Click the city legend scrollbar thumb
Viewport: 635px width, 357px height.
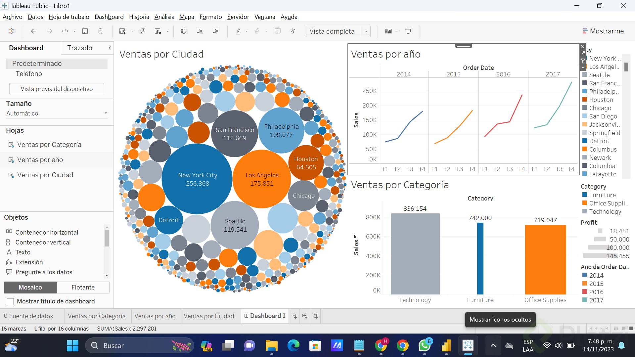click(x=626, y=67)
